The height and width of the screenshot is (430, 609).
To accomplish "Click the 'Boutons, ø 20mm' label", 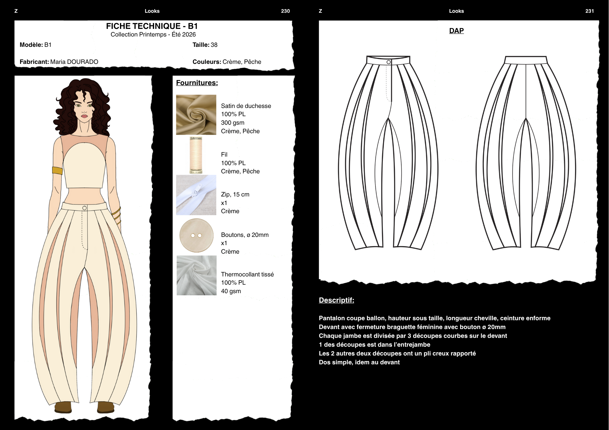I will coord(245,235).
